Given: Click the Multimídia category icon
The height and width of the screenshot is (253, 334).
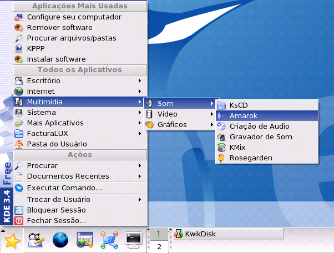Looking at the screenshot, I should 19,102.
